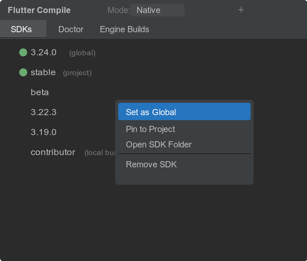This screenshot has height=261, width=307.
Task: Open the Mode dropdown showing Native
Action: point(157,10)
